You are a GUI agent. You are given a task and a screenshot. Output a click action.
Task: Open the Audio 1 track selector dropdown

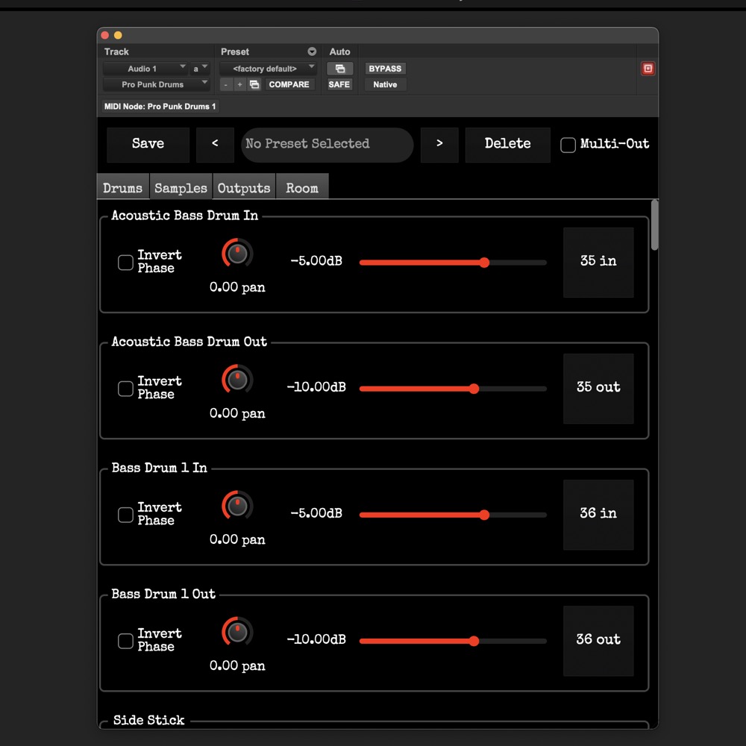tap(145, 69)
